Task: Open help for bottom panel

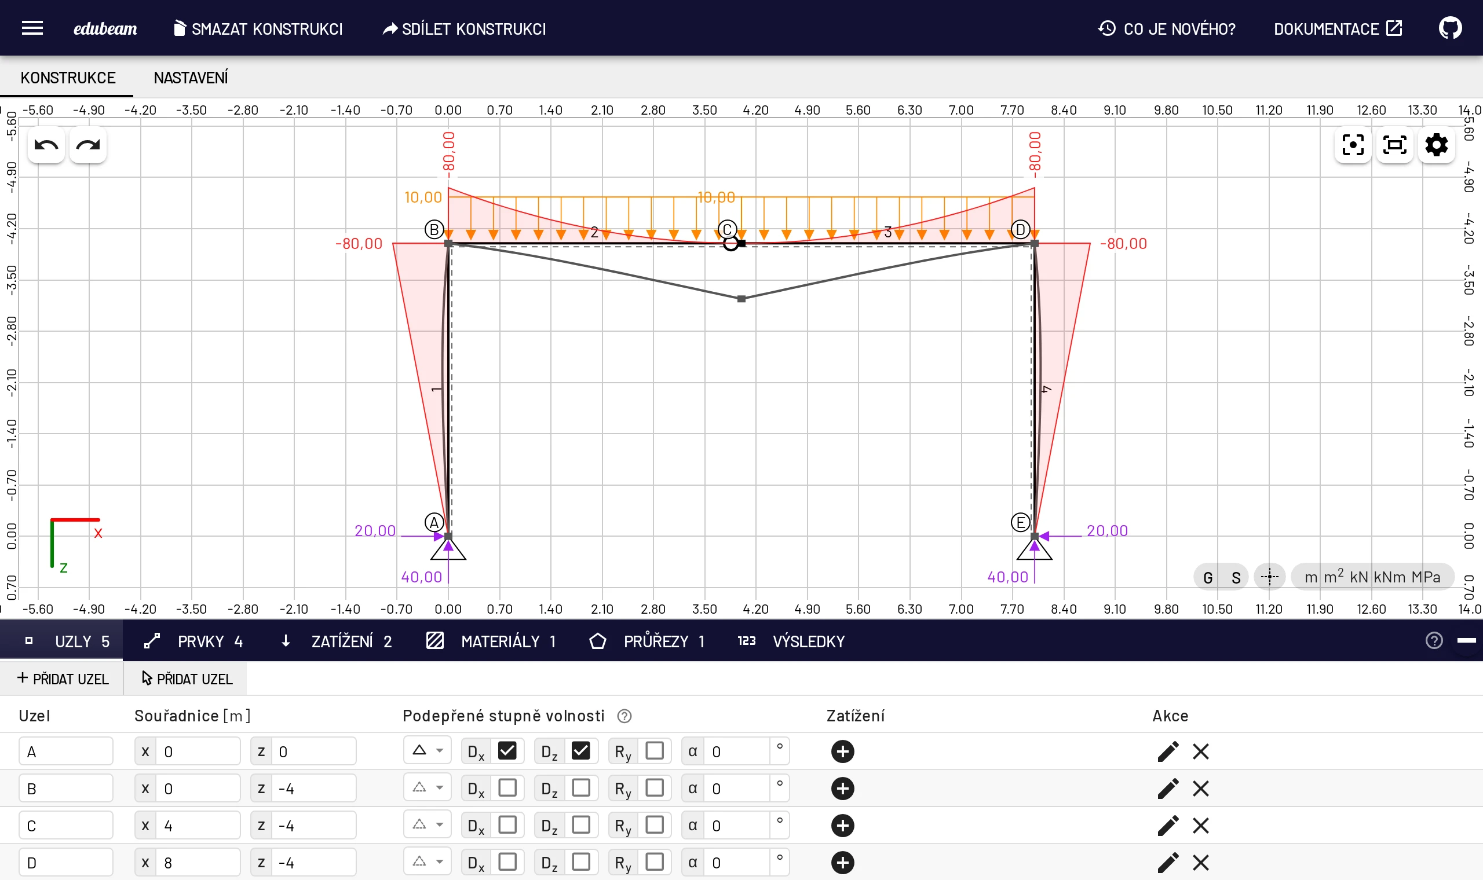Action: point(1434,640)
